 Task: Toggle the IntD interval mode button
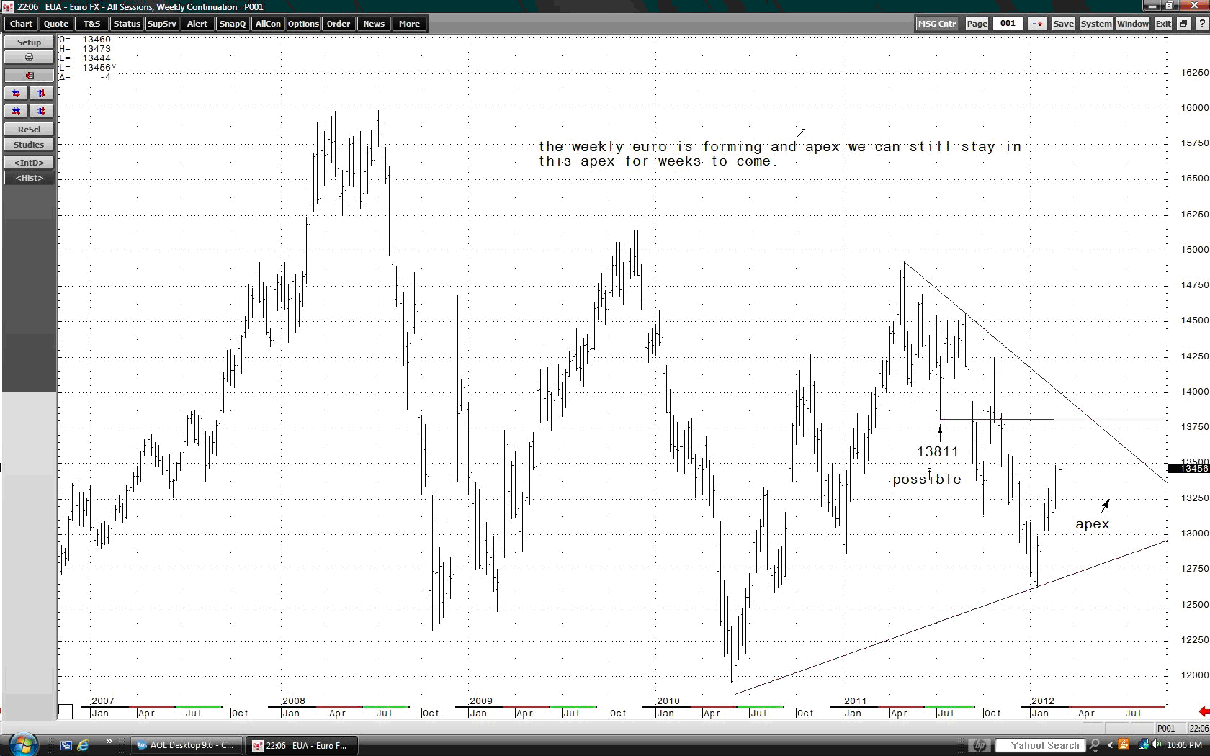(29, 163)
